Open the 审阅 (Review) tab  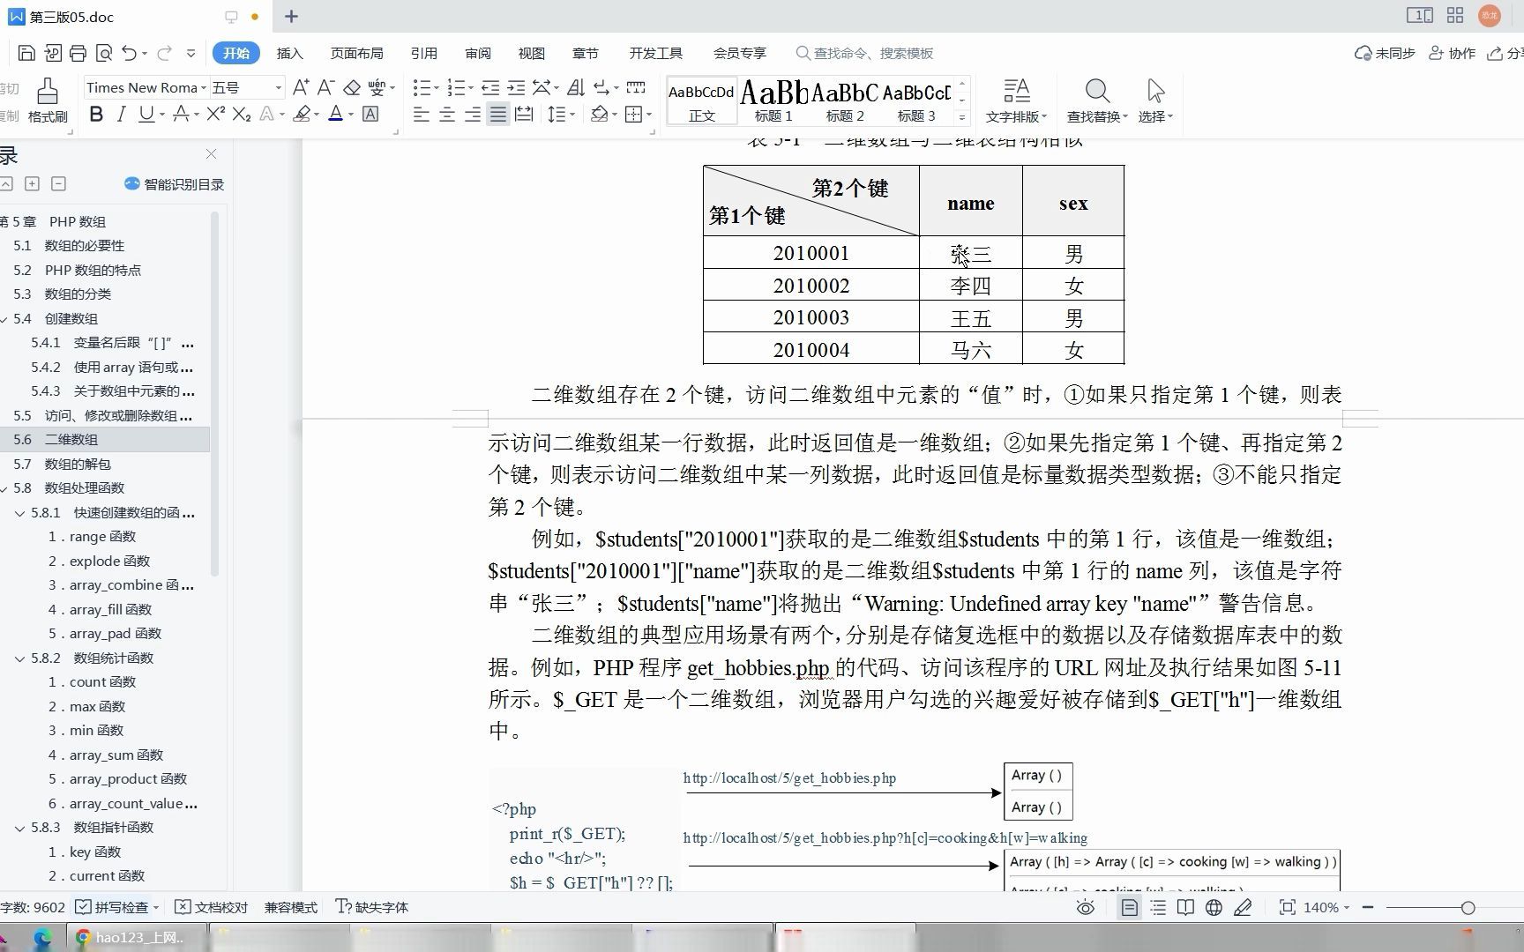477,53
